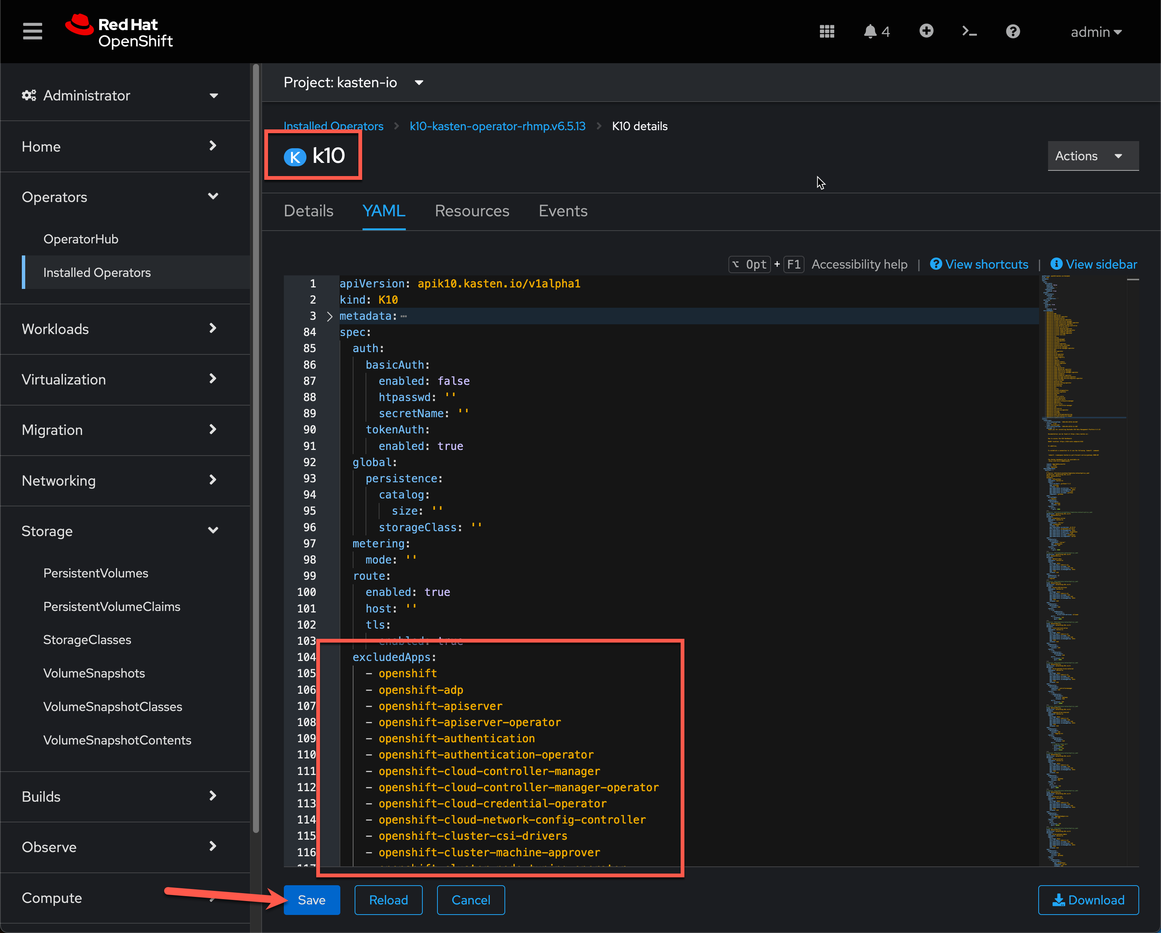The width and height of the screenshot is (1161, 933).
Task: Open VolumeSnapshots
Action: click(x=94, y=673)
